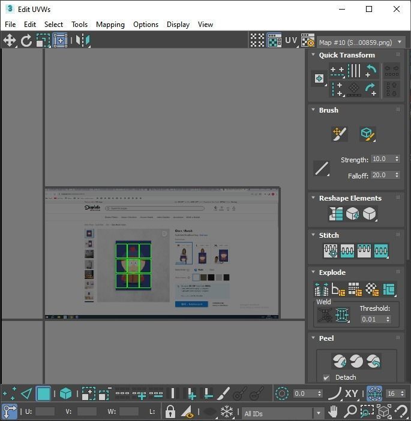The width and height of the screenshot is (411, 421).
Task: Open the File menu
Action: pyautogui.click(x=10, y=25)
